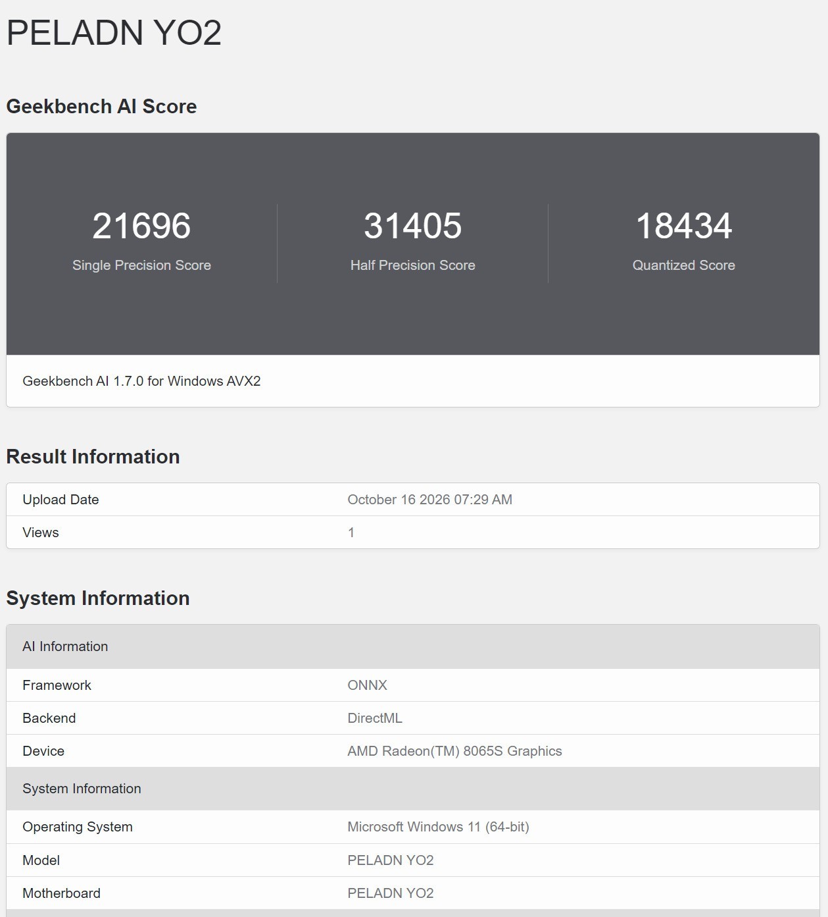The width and height of the screenshot is (828, 917).
Task: Click the PELADN YO2 value in Model row
Action: click(391, 860)
